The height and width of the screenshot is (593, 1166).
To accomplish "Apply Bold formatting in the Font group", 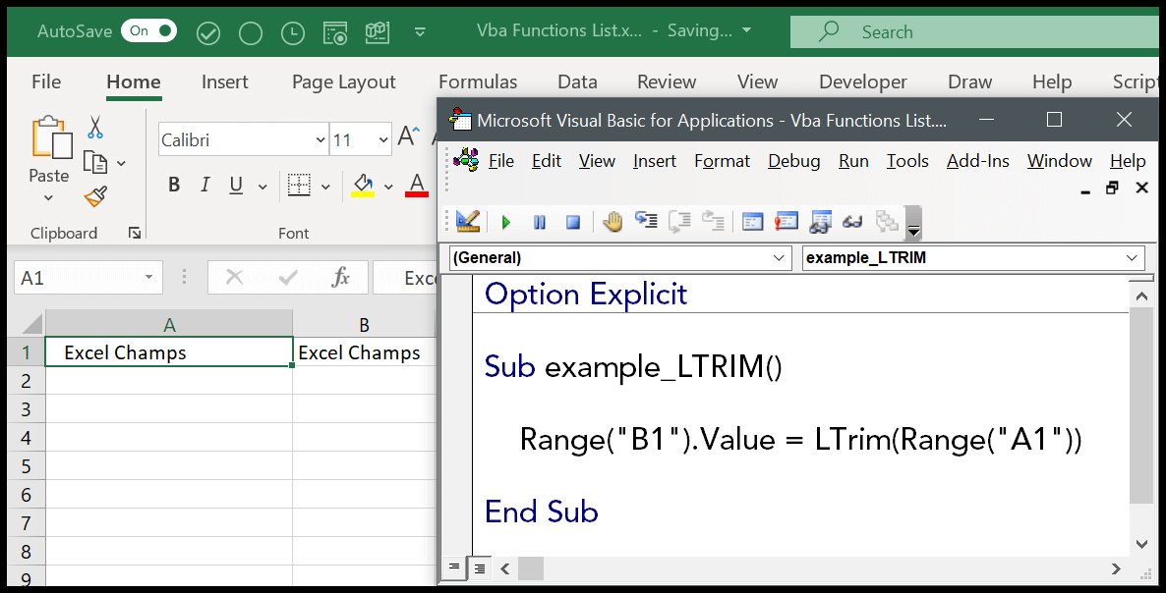I will 174,184.
